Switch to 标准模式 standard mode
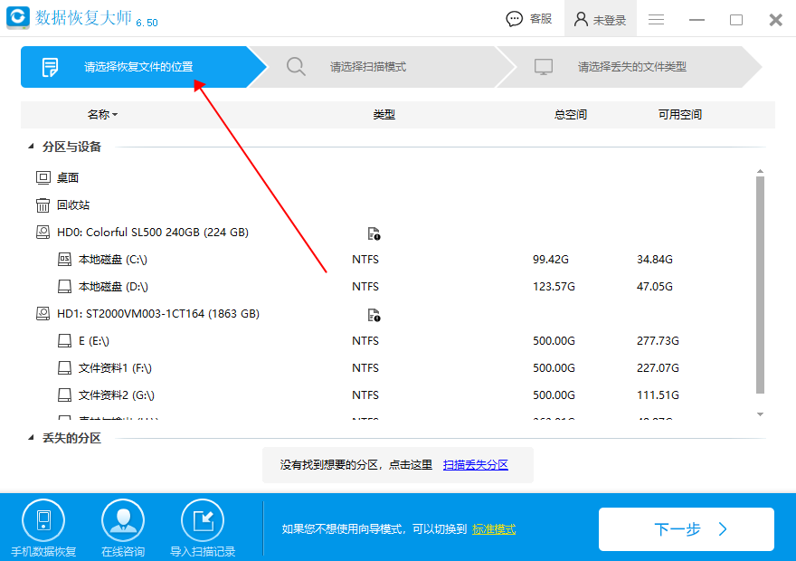Viewport: 796px width, 561px height. click(493, 528)
